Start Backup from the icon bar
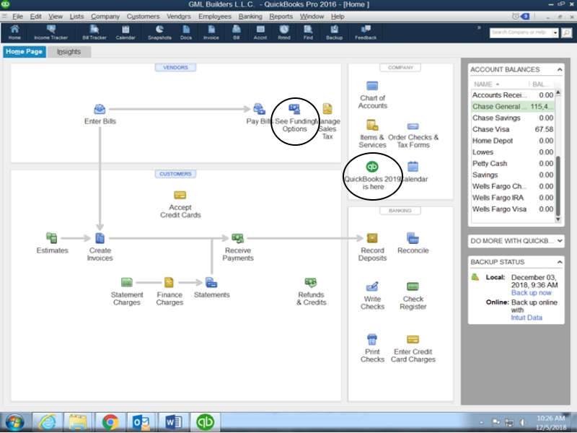Viewport: 577px width, 433px height. click(334, 32)
